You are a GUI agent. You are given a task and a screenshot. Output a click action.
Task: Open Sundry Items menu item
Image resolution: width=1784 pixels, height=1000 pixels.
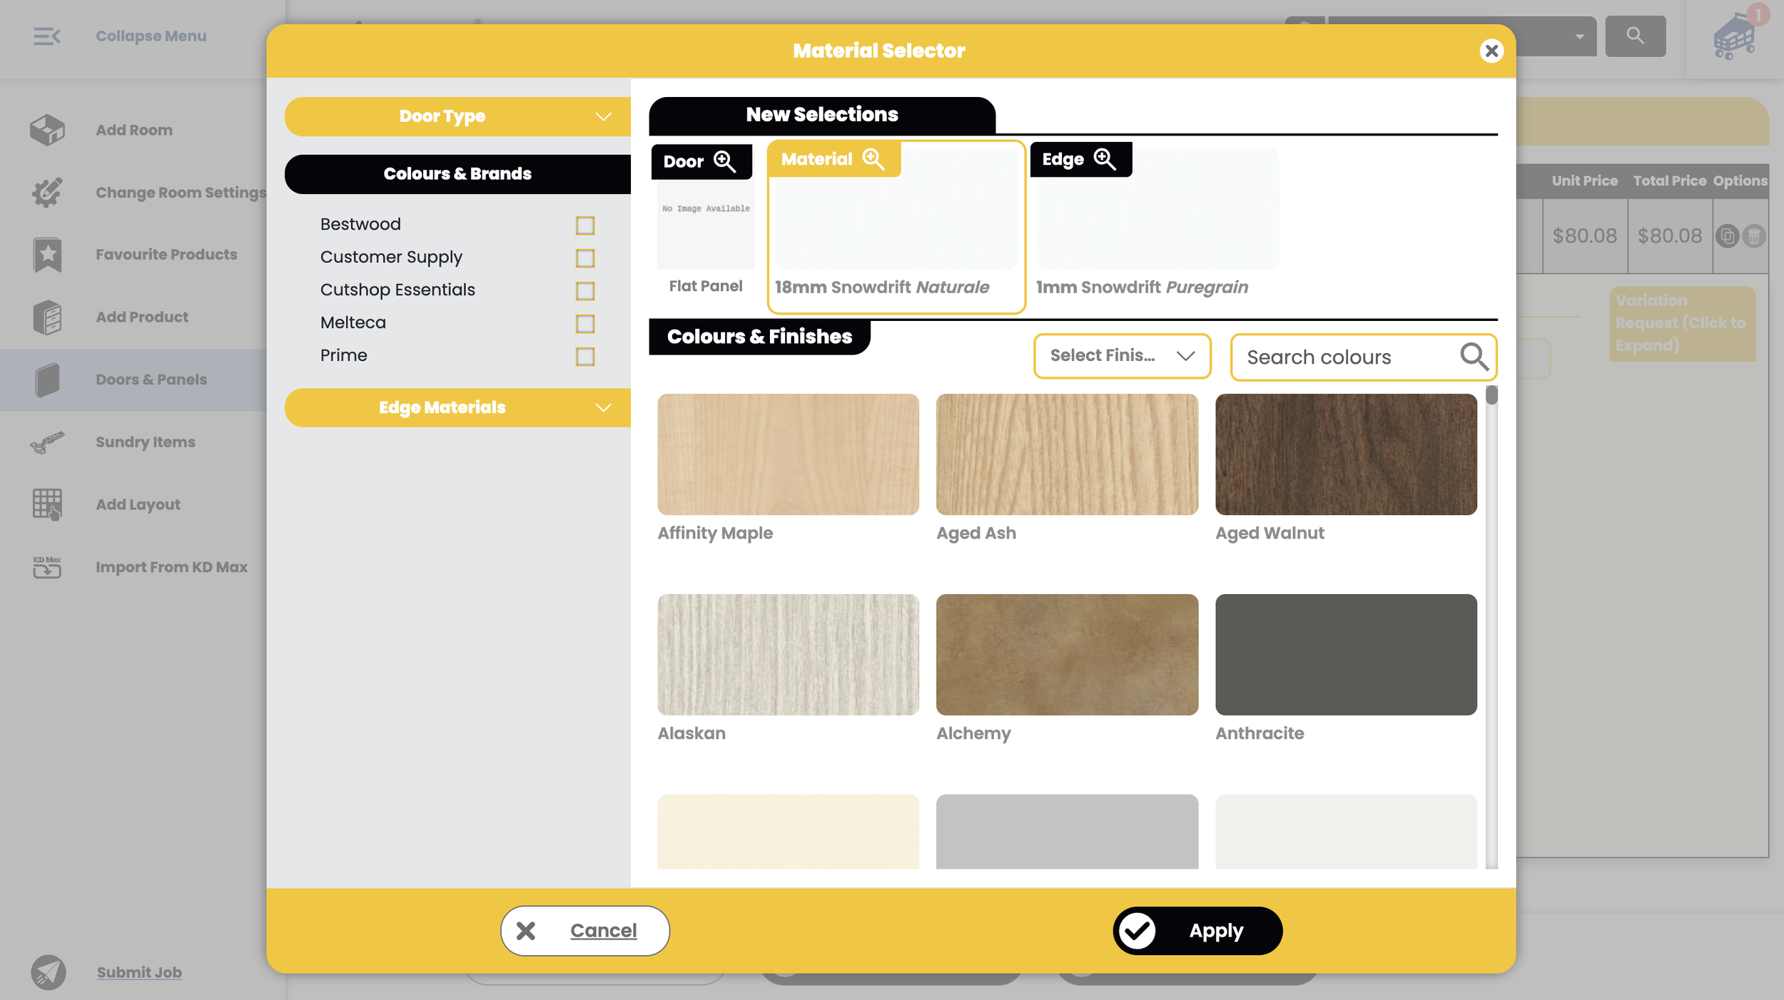(x=133, y=442)
